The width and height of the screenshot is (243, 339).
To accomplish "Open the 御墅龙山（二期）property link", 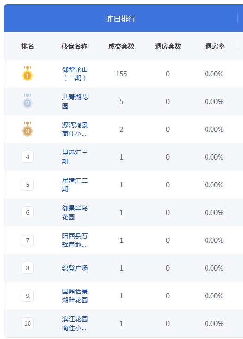I will click(x=75, y=74).
